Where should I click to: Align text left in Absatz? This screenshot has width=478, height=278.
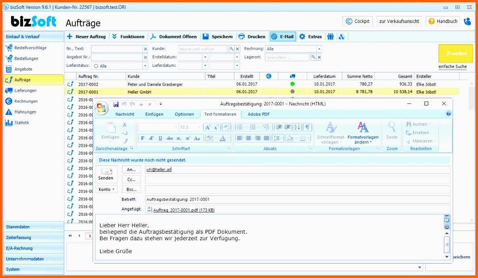240,138
